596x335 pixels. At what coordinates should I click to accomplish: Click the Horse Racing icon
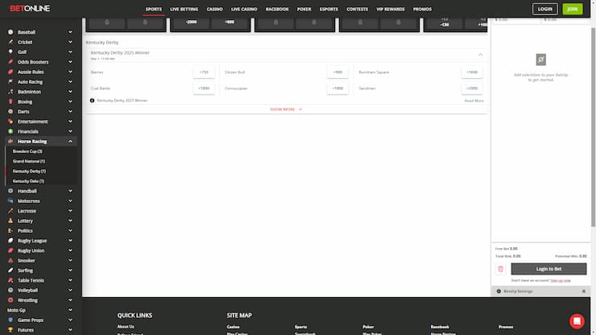click(x=10, y=141)
